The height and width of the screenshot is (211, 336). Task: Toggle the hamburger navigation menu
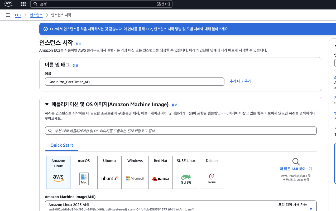point(8,15)
